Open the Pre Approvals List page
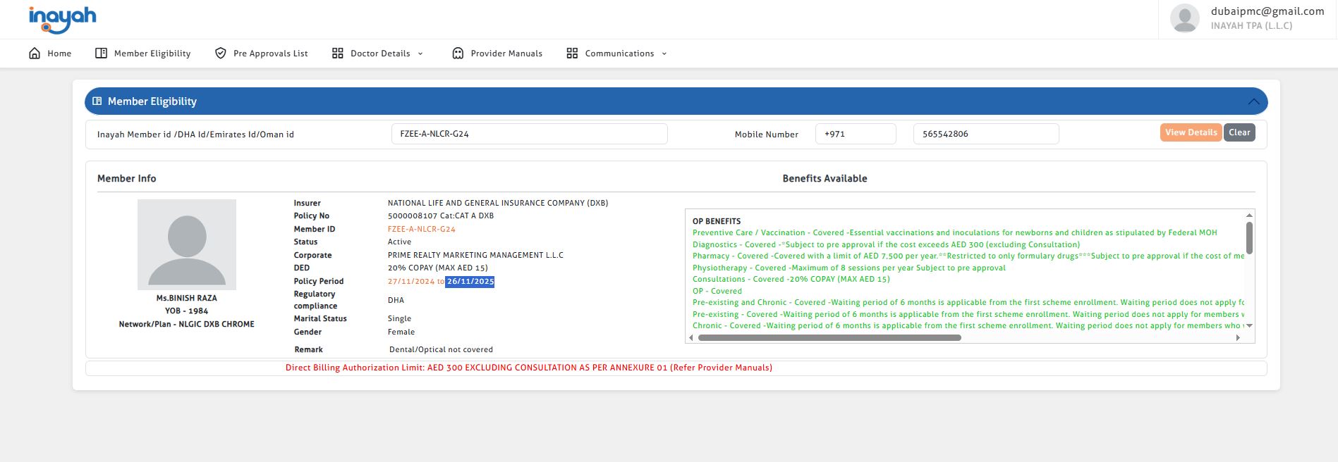 (x=270, y=54)
